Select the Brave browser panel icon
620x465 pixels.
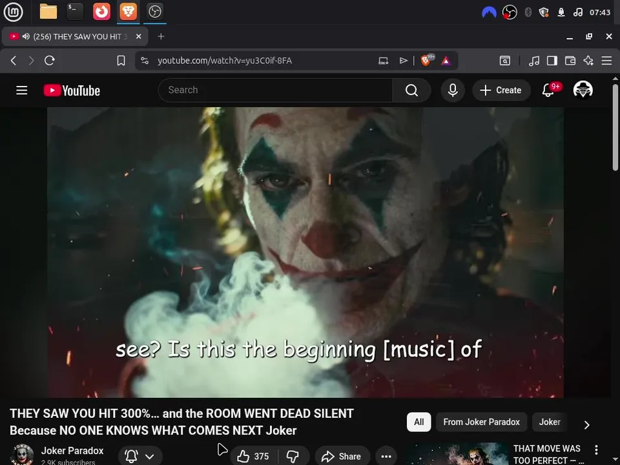(x=128, y=12)
